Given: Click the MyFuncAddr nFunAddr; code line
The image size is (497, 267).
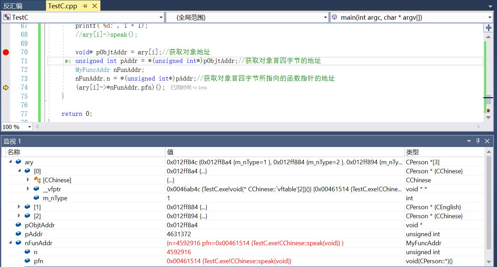Looking at the screenshot, I should pyautogui.click(x=110, y=70).
